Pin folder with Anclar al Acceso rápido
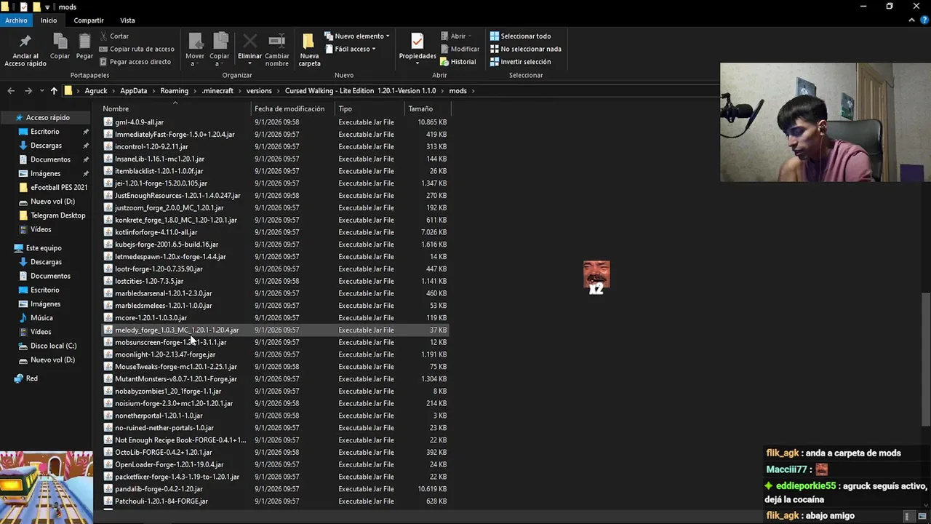The width and height of the screenshot is (931, 524). (x=25, y=49)
